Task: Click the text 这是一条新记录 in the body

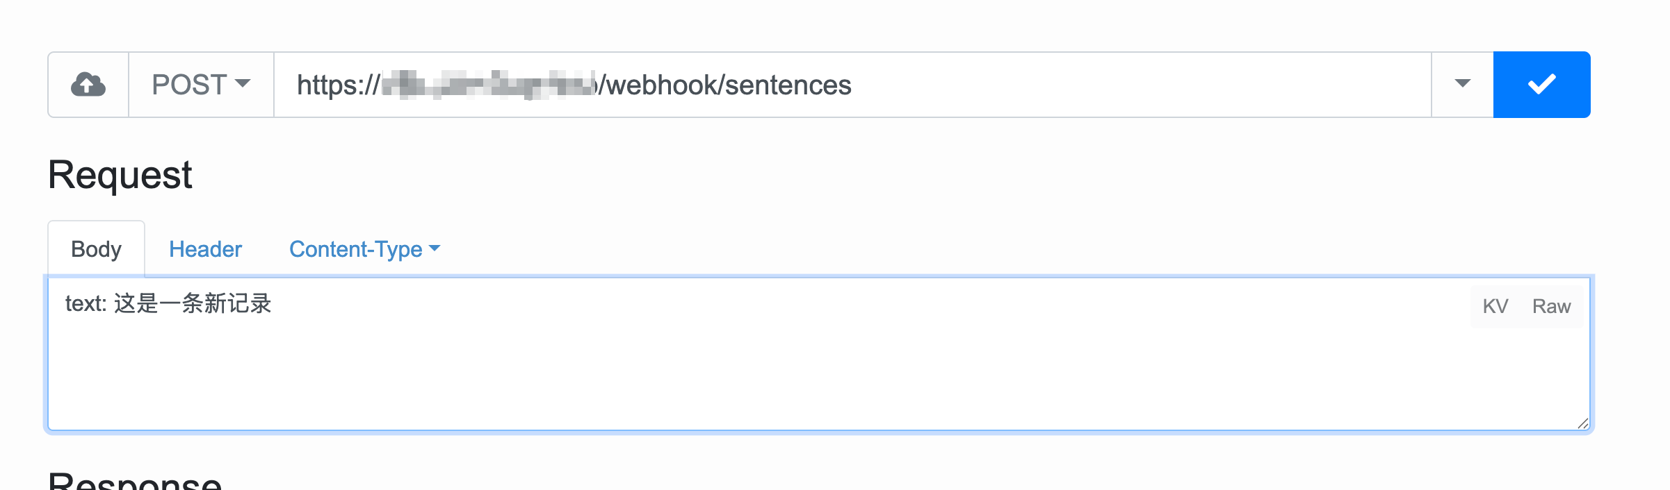Action: click(x=193, y=304)
